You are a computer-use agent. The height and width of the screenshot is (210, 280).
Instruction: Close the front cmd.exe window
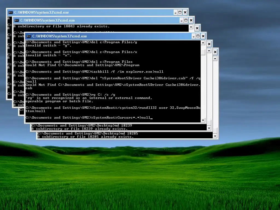(x=203, y=36)
